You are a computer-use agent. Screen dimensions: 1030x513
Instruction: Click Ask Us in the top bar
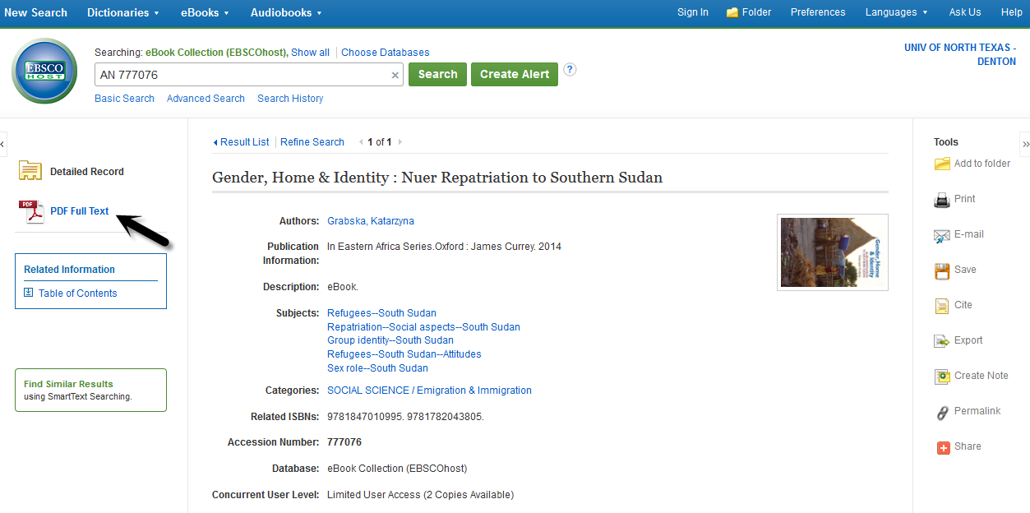pyautogui.click(x=965, y=12)
